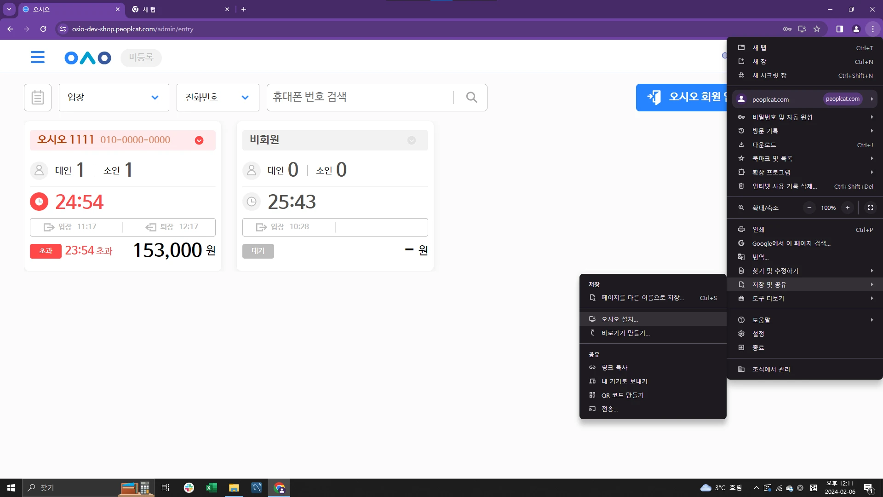Click Google에서 이 페이지 검색 entry
Screen dimensions: 883x497
tap(805, 243)
